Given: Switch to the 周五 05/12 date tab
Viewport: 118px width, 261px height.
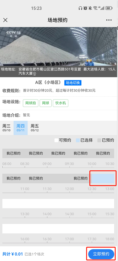Looking at the screenshot, I should pos(35,128).
